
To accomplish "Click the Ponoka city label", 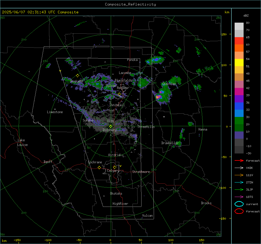I will (x=132, y=60).
